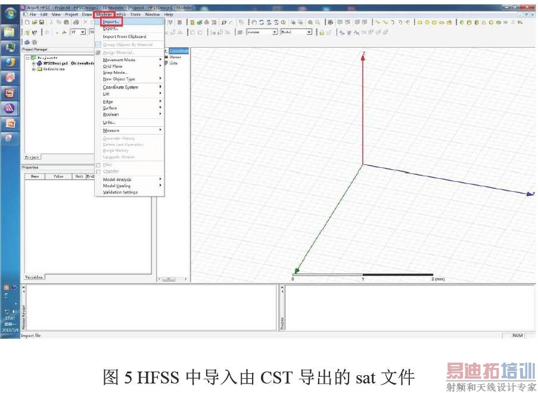The image size is (538, 393).
Task: Choose Import From Clipboard
Action: (130, 36)
